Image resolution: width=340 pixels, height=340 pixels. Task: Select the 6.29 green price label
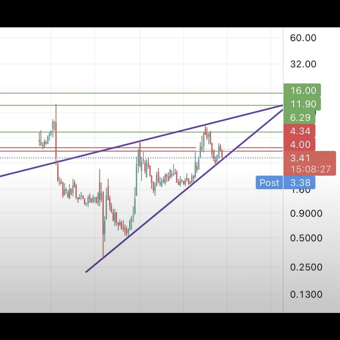299,117
